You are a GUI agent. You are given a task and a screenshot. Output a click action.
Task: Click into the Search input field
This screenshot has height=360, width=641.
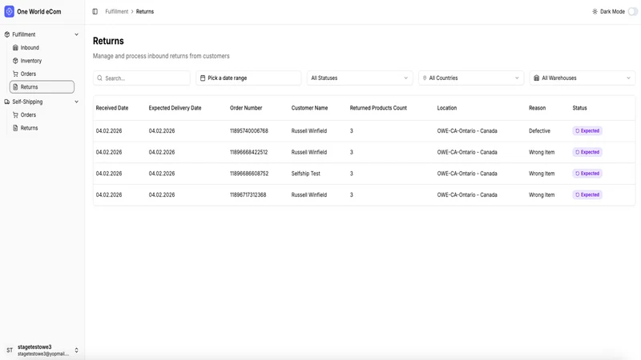click(142, 78)
